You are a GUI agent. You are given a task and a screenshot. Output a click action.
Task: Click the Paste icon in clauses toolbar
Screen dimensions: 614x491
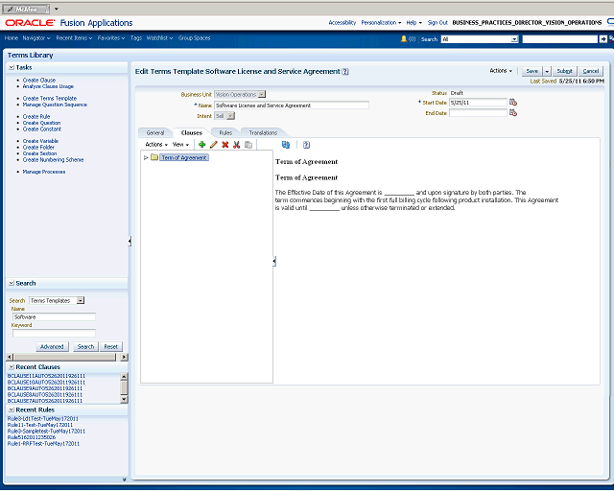[x=248, y=145]
